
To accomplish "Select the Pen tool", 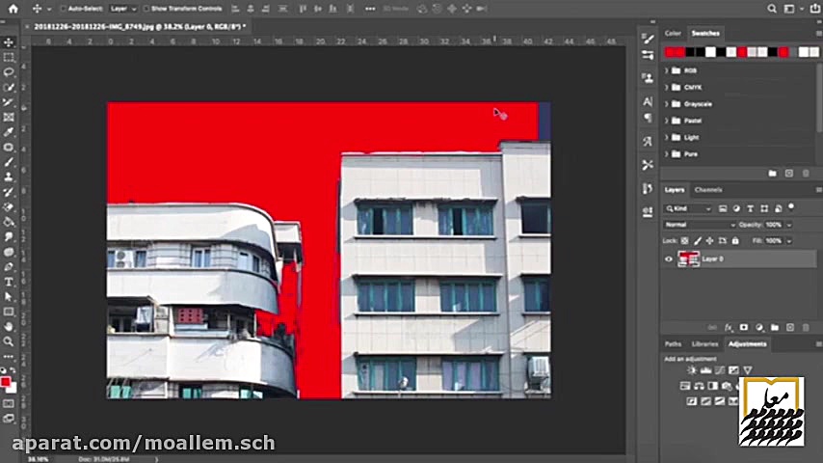I will click(x=9, y=267).
